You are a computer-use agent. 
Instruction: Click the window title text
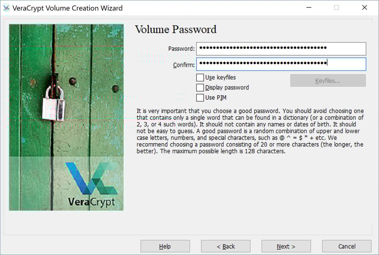point(67,8)
